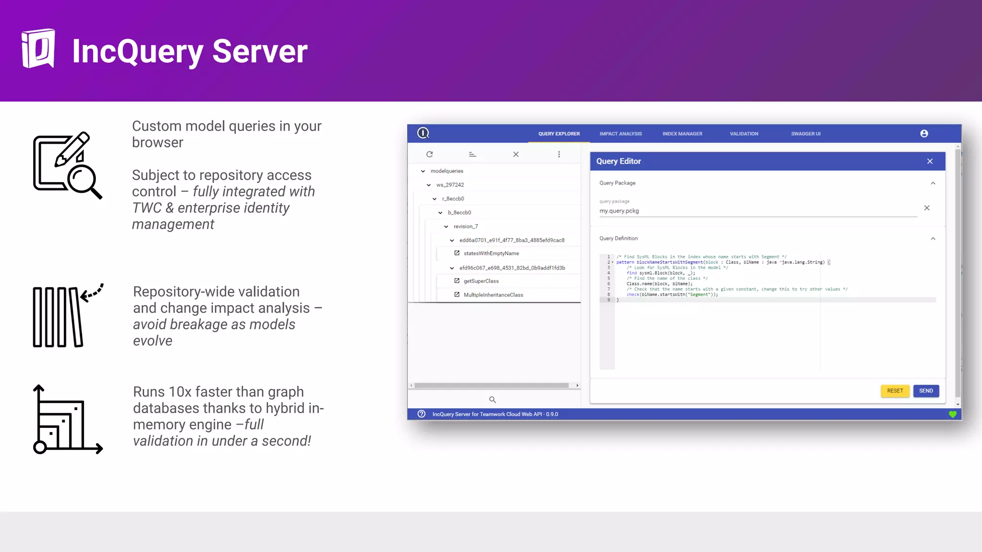Click the IncQuery logo in the app header
The image size is (982, 552).
coord(423,133)
